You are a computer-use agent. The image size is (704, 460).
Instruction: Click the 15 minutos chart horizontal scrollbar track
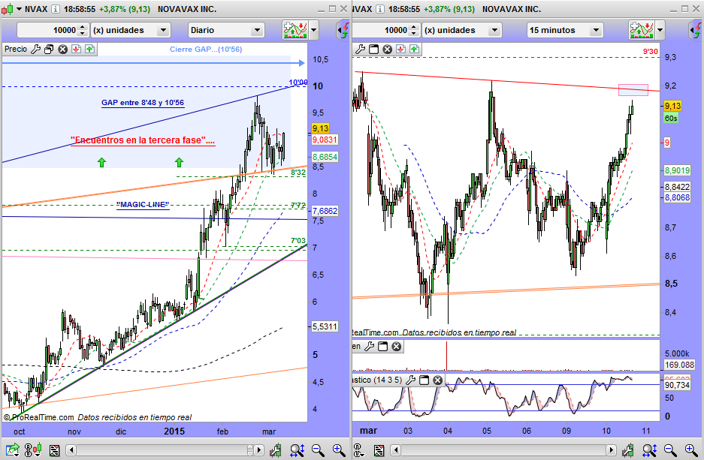503,449
